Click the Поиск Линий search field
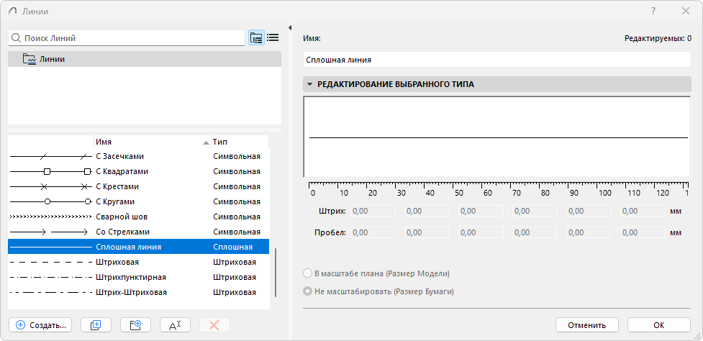The width and height of the screenshot is (703, 341). (130, 38)
